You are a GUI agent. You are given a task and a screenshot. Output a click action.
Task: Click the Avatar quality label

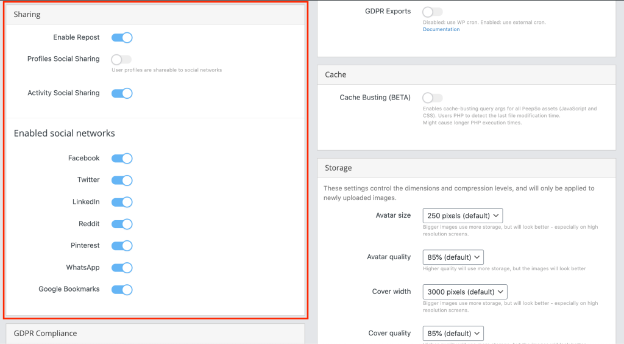click(x=389, y=257)
